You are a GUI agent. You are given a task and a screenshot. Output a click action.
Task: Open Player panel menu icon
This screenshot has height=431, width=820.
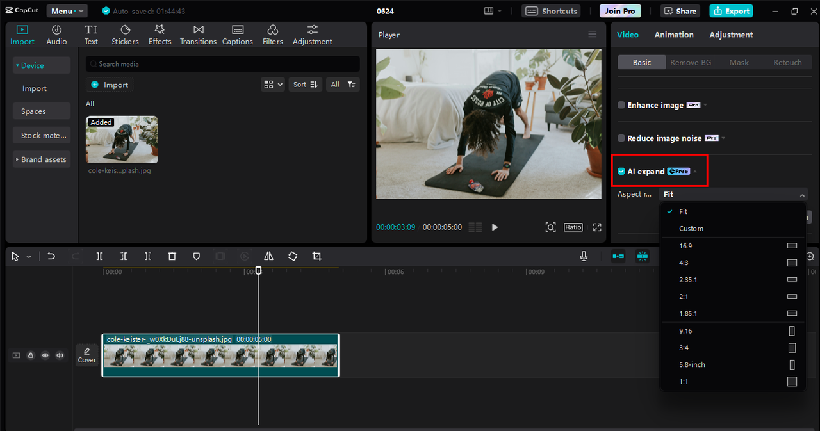(592, 35)
